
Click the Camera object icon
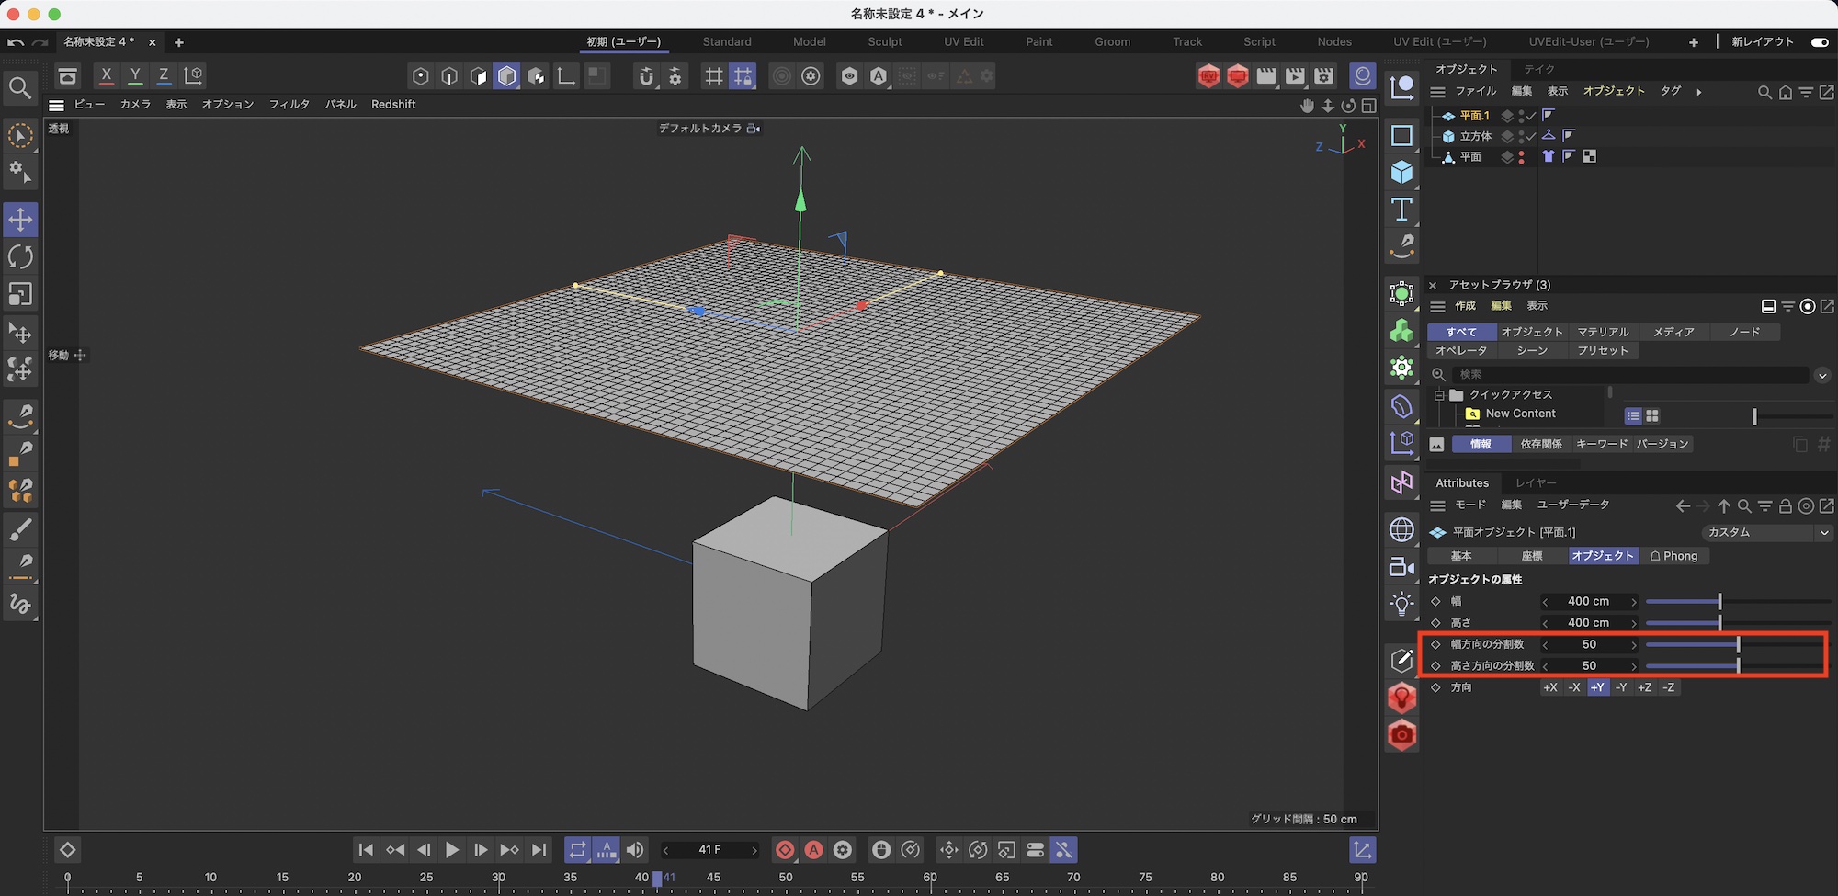click(1401, 567)
